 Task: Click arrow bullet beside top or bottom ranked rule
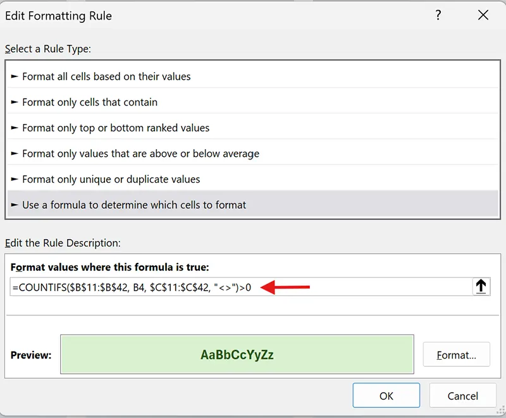pyautogui.click(x=15, y=128)
